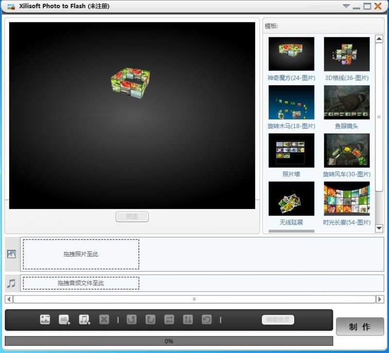Click the music note icon beside audio track

pyautogui.click(x=11, y=282)
